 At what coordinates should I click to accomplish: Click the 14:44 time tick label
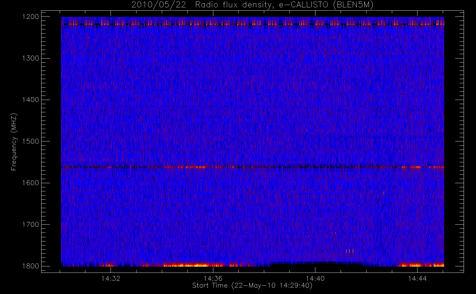417,278
